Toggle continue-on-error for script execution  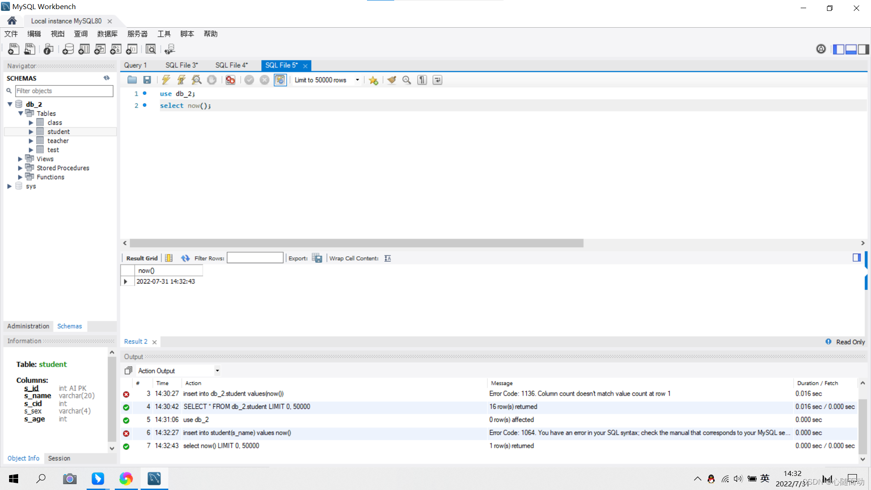tap(230, 80)
